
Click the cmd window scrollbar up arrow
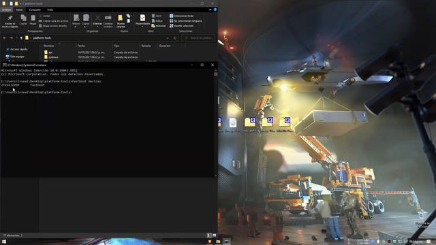point(215,71)
